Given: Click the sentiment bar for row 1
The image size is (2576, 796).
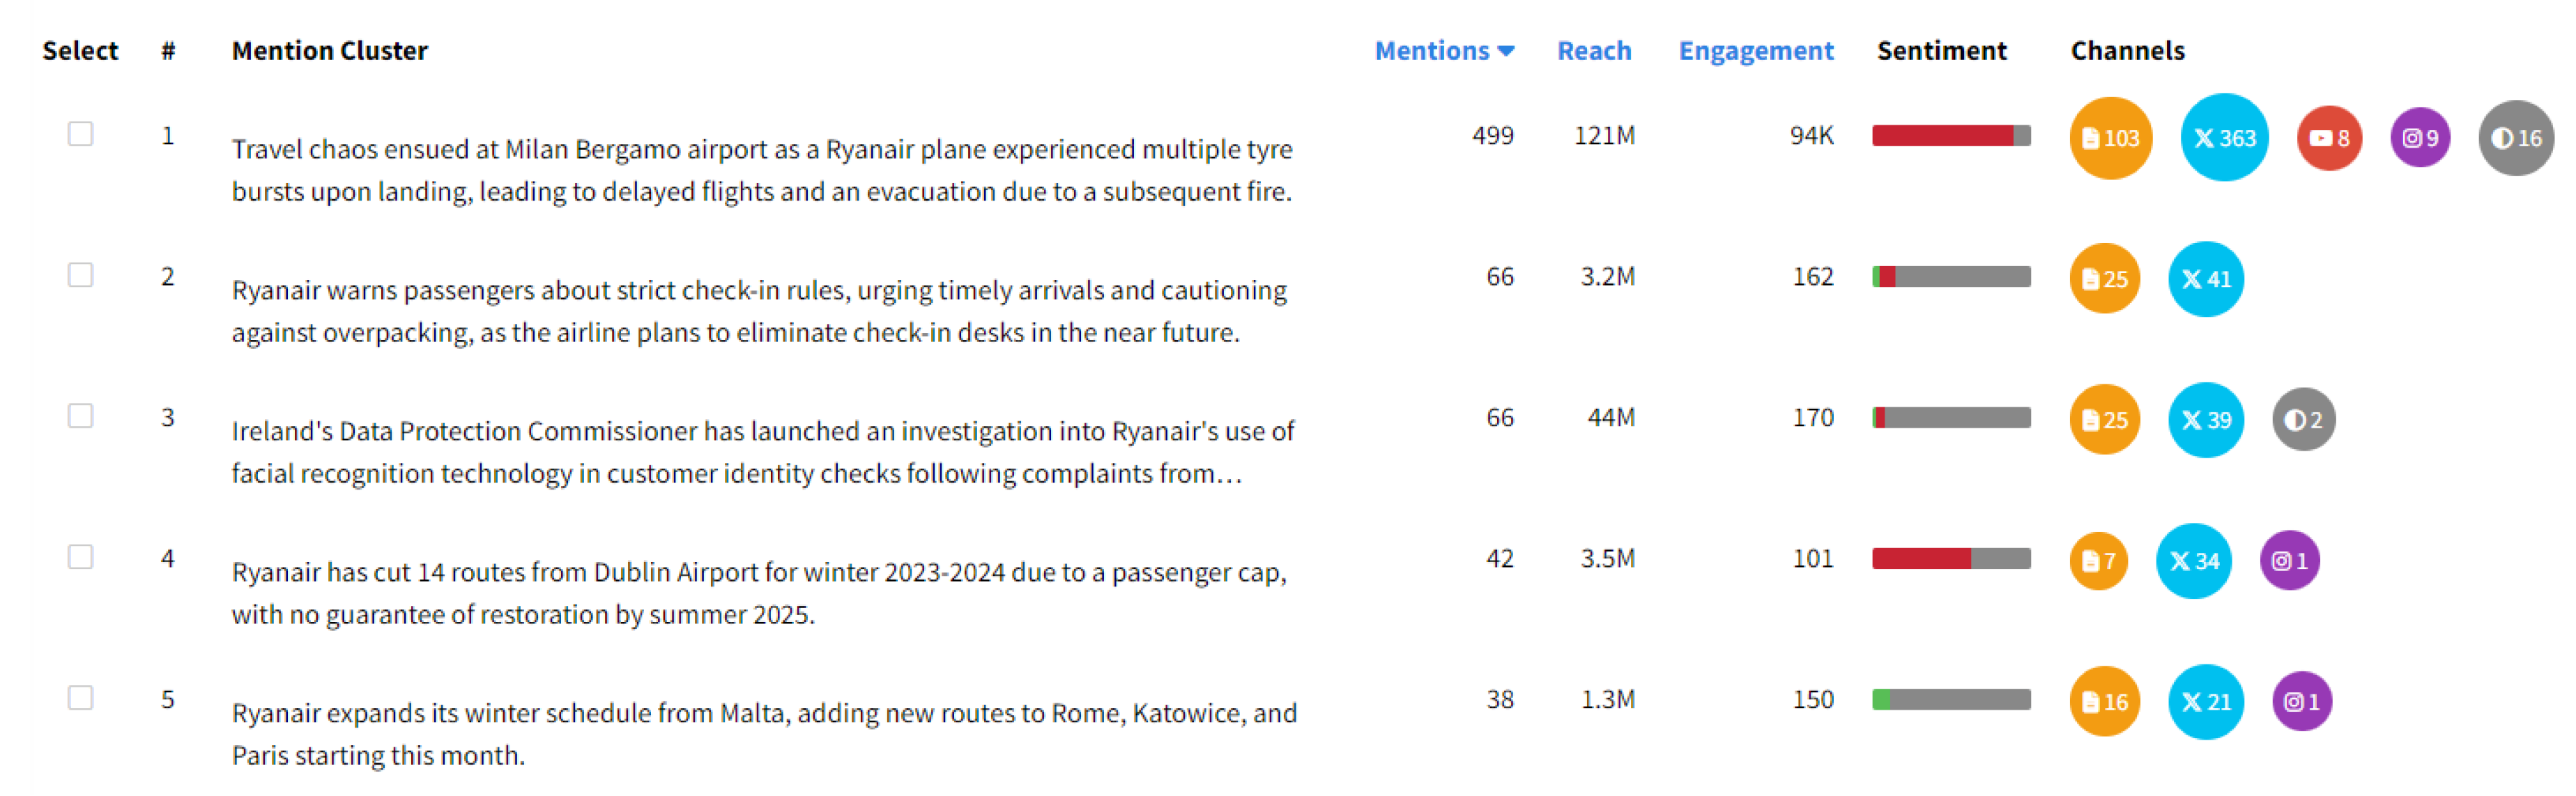Looking at the screenshot, I should point(1950,136).
